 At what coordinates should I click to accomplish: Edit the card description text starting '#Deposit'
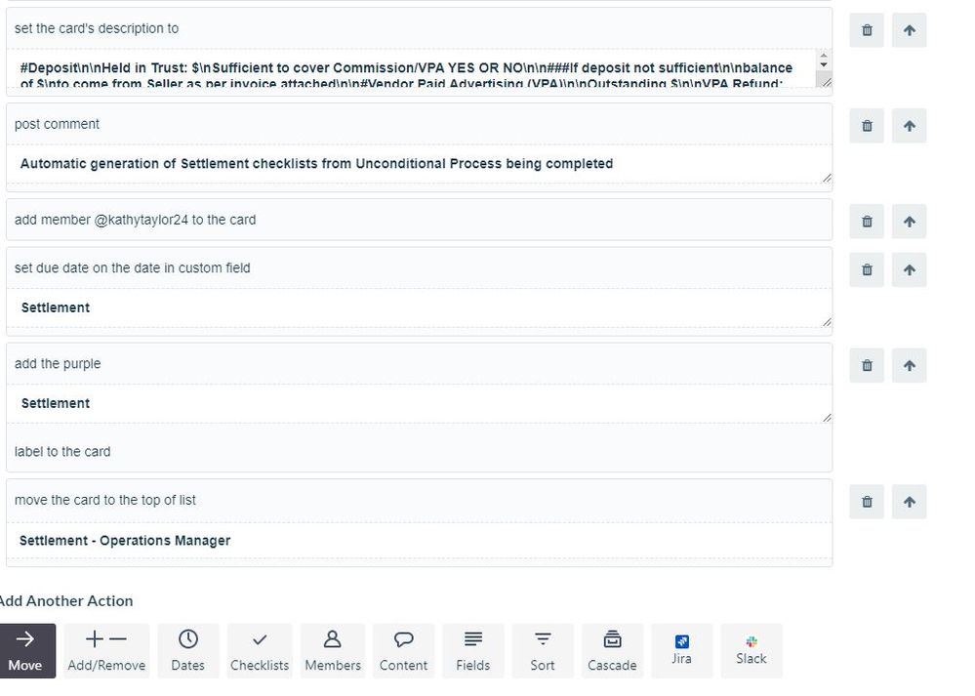412,68
